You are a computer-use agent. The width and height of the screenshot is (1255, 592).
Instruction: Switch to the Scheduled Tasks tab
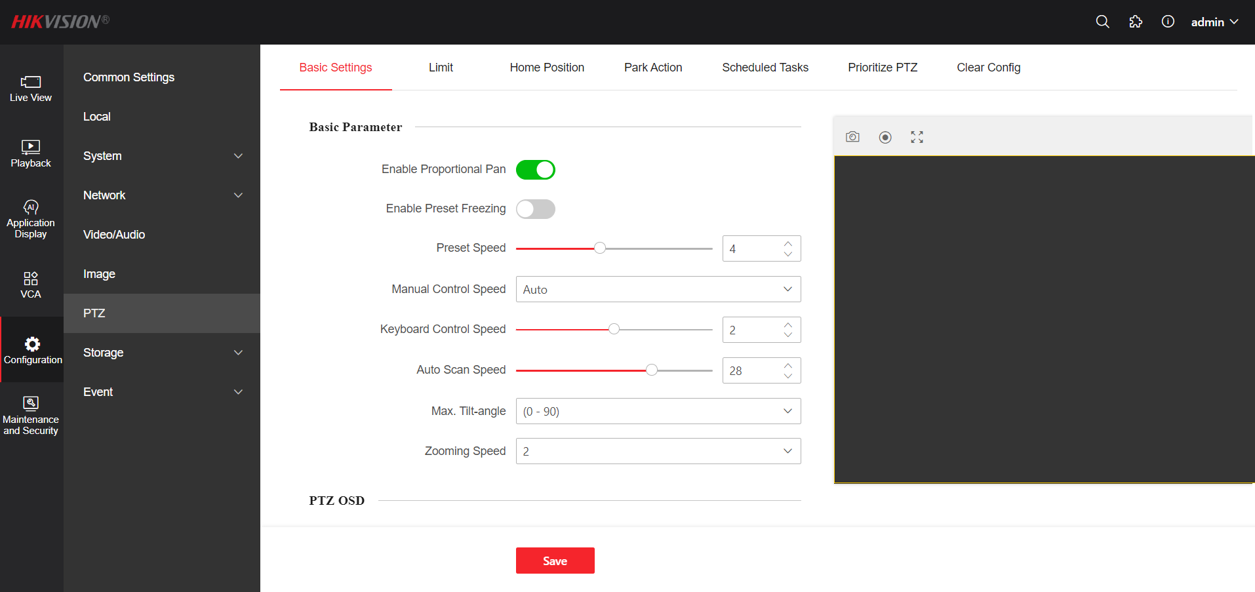pos(765,68)
